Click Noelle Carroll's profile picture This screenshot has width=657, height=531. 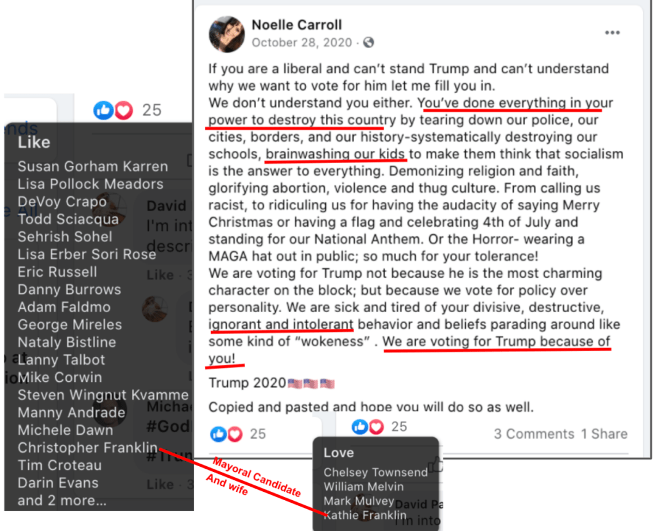click(226, 35)
